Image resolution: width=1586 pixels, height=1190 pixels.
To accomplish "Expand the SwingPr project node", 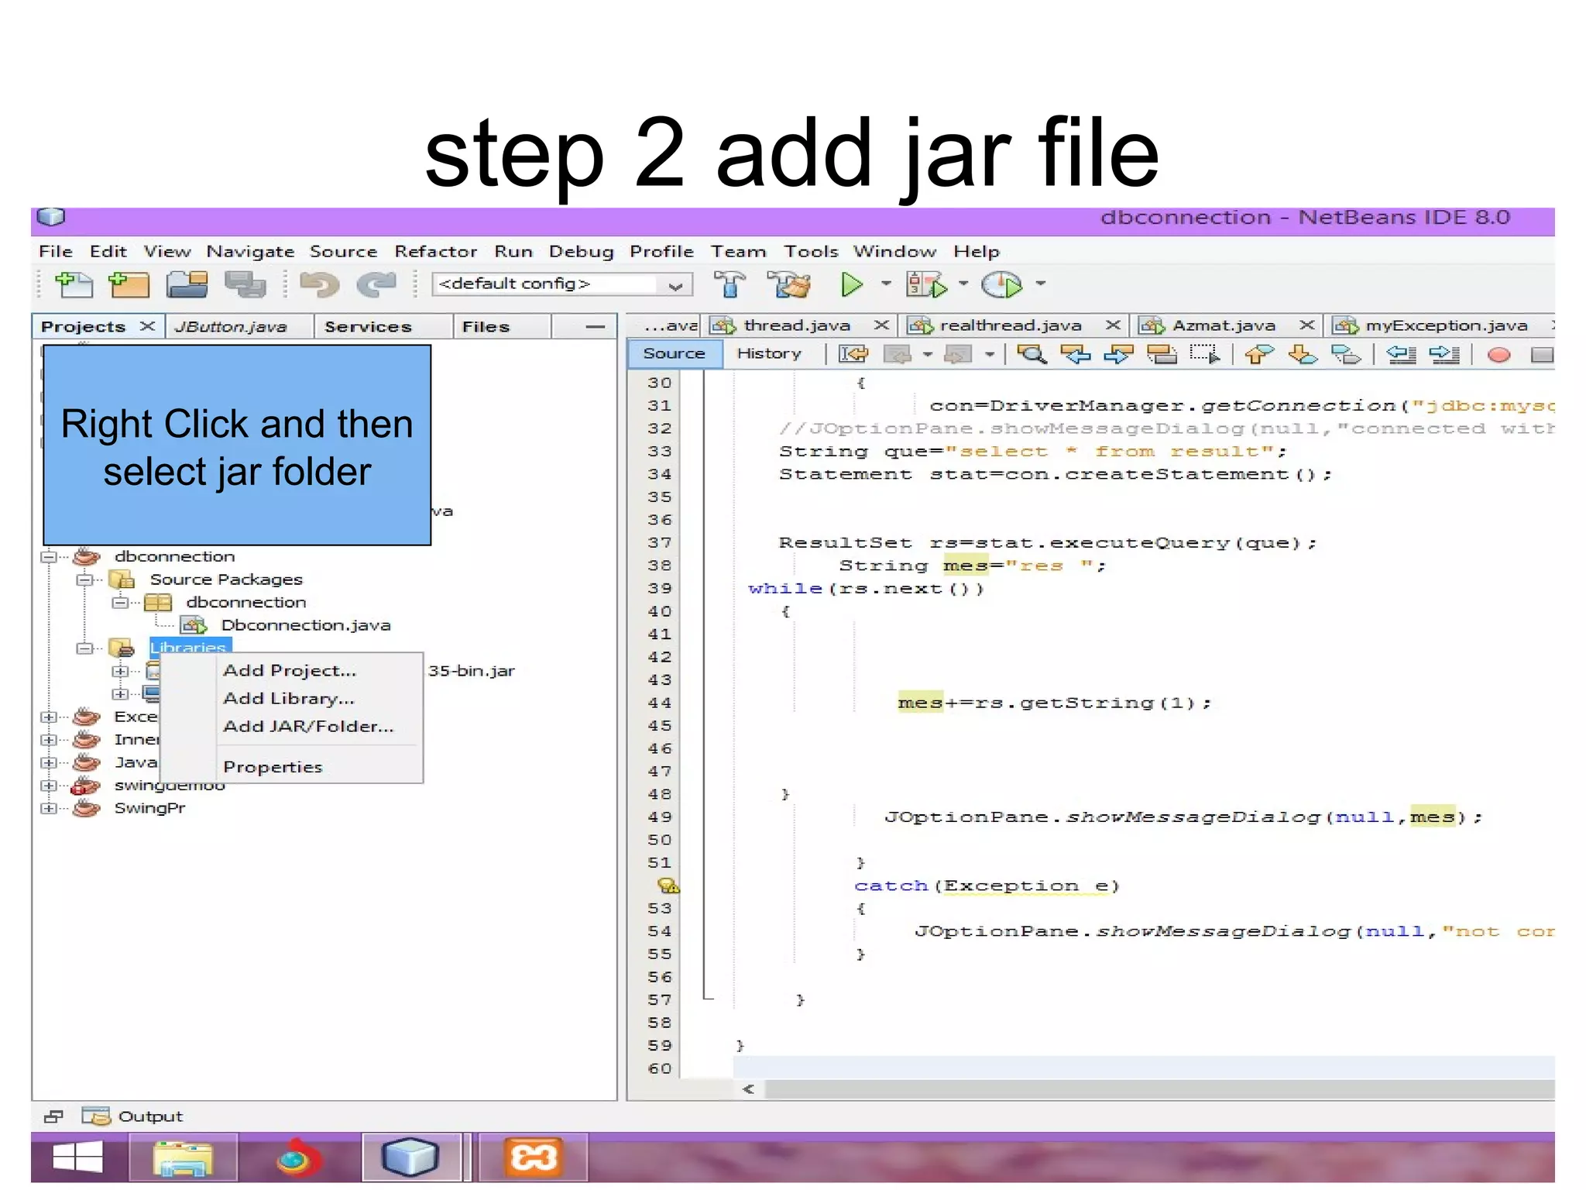I will [49, 808].
